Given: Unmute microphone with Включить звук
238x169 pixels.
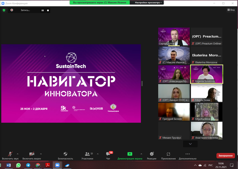Looking at the screenshot, I should tap(10, 154).
